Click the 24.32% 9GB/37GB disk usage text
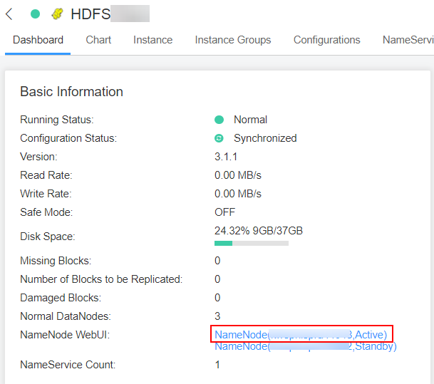Image resolution: width=434 pixels, height=384 pixels. click(259, 231)
